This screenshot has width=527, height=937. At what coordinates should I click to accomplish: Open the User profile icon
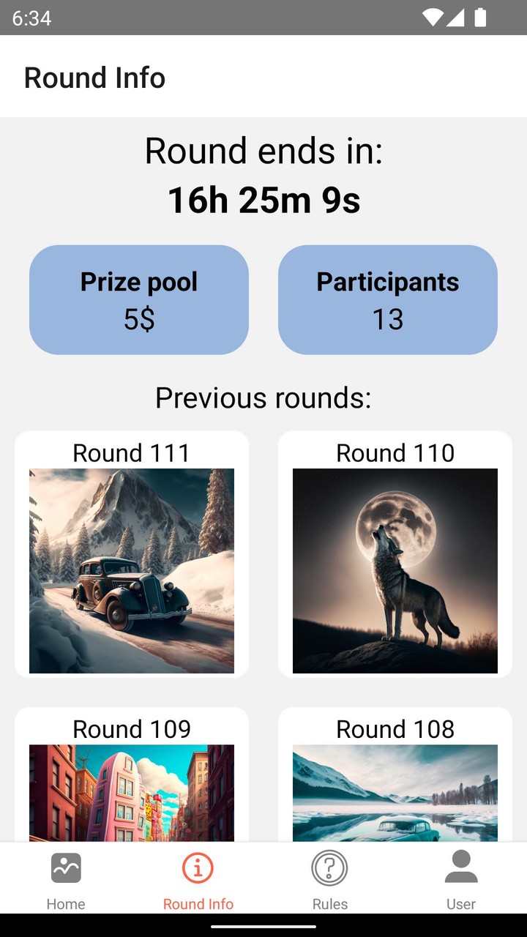461,867
